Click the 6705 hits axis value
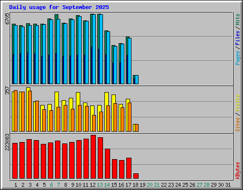This screenshot has width=243, height=190. [x=7, y=19]
